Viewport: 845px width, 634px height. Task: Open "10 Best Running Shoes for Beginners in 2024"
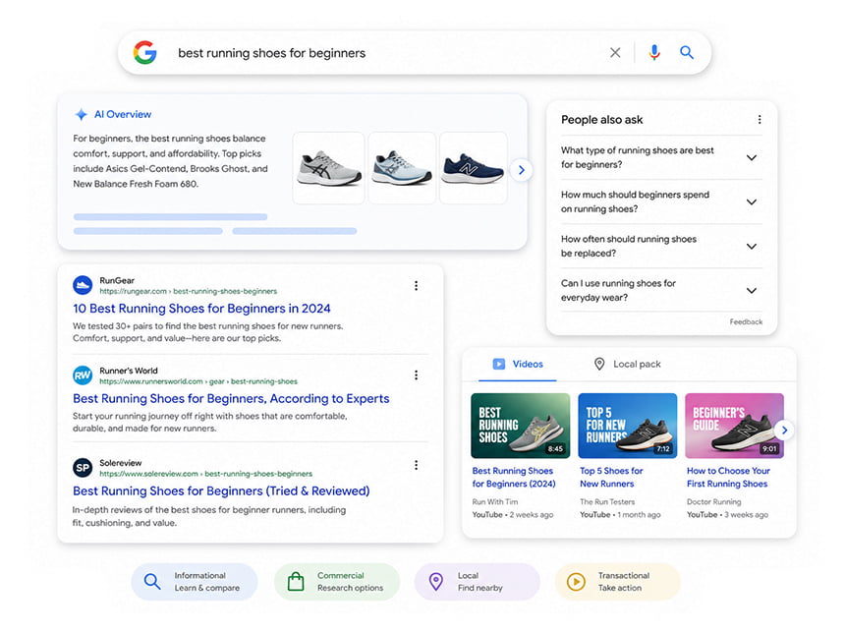pyautogui.click(x=201, y=309)
